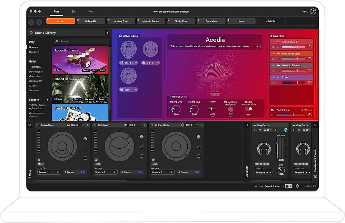The image size is (345, 223).
Task: Open Phones L/R output channel dropdown
Action: coord(263,173)
